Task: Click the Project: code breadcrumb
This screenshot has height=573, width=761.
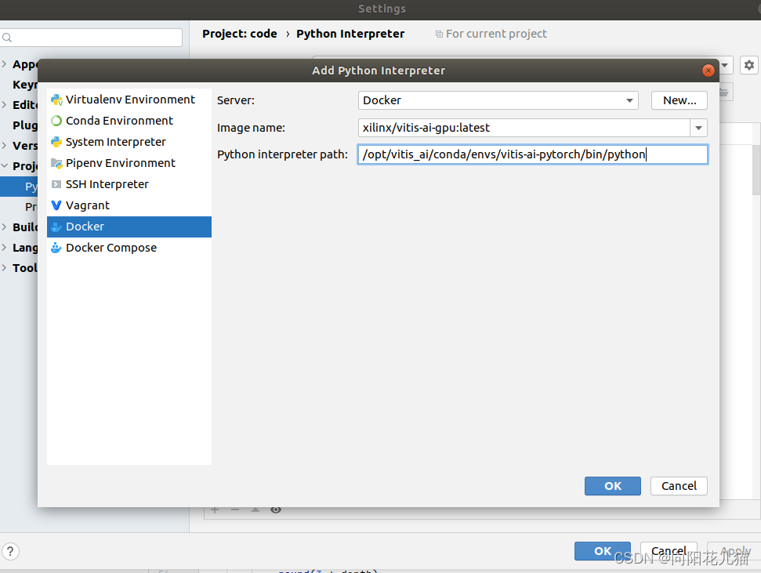Action: pos(239,34)
